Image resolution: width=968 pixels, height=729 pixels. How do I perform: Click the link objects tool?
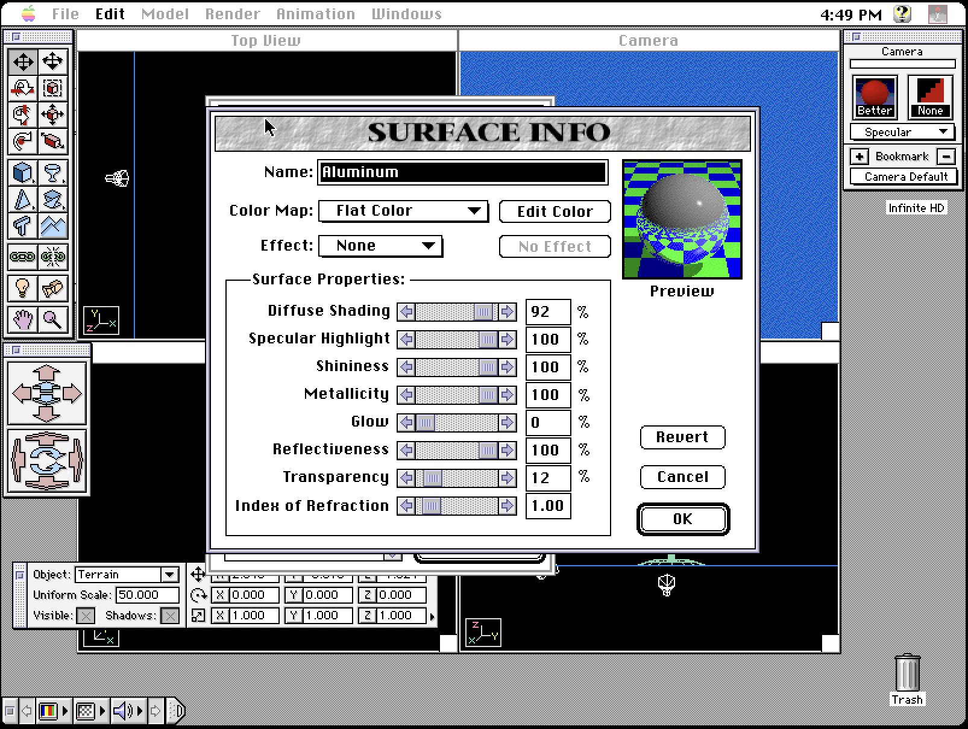(22, 257)
